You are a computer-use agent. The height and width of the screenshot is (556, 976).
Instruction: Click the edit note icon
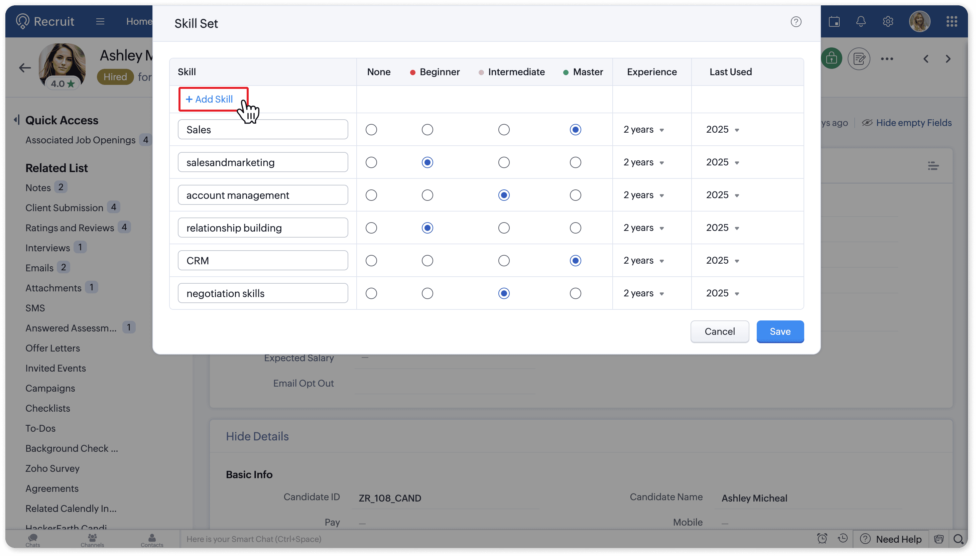(859, 59)
